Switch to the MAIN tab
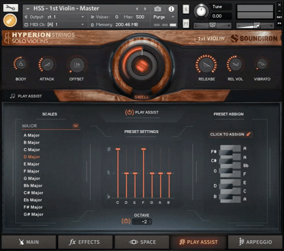Screen dimensions: 284x251 click(x=29, y=242)
